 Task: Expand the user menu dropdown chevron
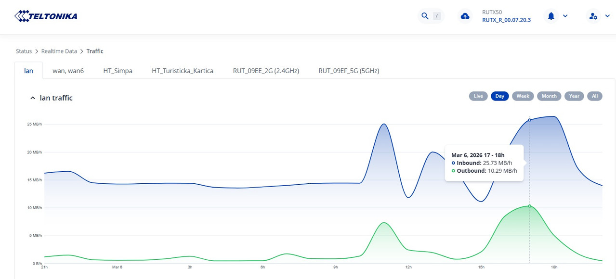pos(607,16)
